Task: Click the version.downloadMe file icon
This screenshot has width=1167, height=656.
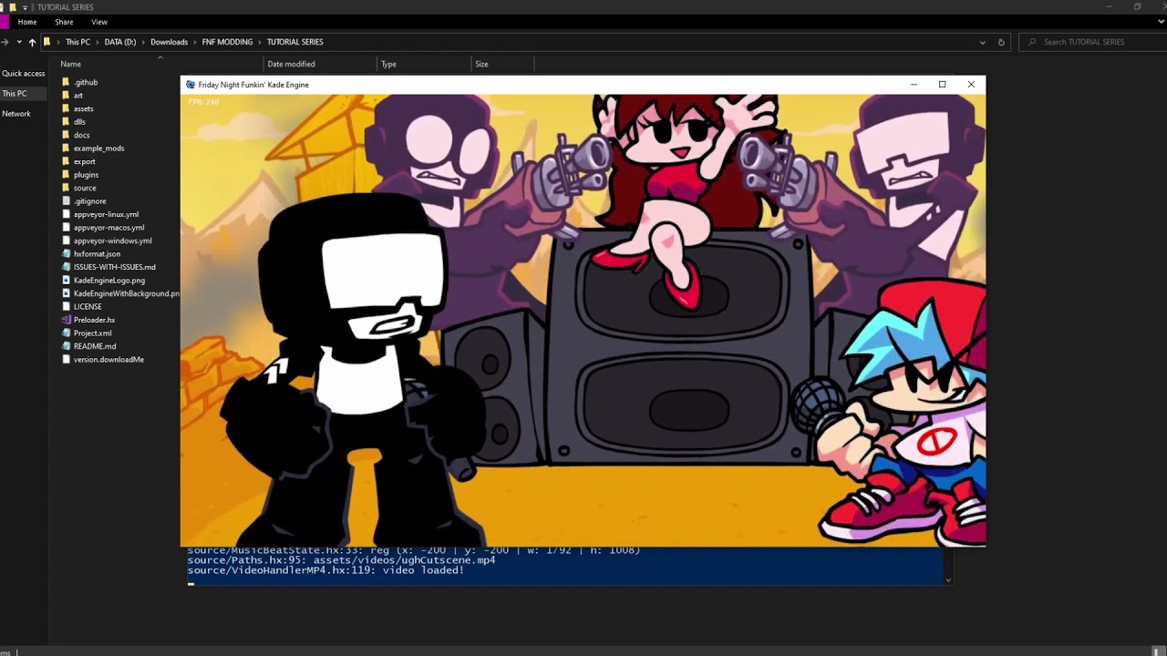Action: point(66,360)
